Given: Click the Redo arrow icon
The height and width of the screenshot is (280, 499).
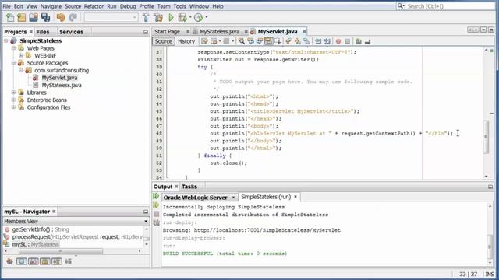Looking at the screenshot, I should coord(73,17).
